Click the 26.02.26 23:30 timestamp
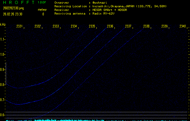The image size is (190, 121). [11, 14]
